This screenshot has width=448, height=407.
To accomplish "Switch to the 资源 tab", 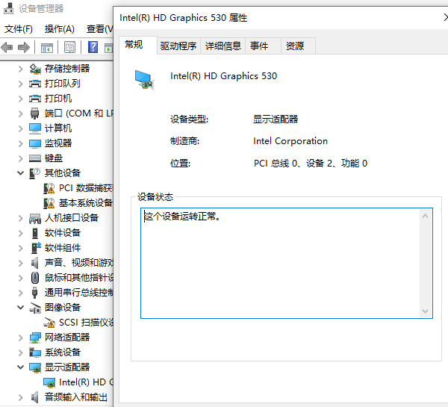I will coord(298,46).
